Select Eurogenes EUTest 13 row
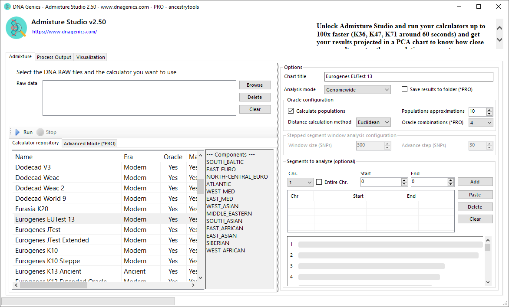 pos(105,219)
